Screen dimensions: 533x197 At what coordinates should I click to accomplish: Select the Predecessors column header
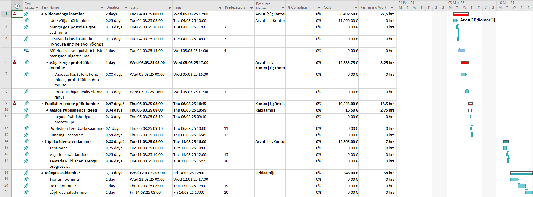(235, 7)
